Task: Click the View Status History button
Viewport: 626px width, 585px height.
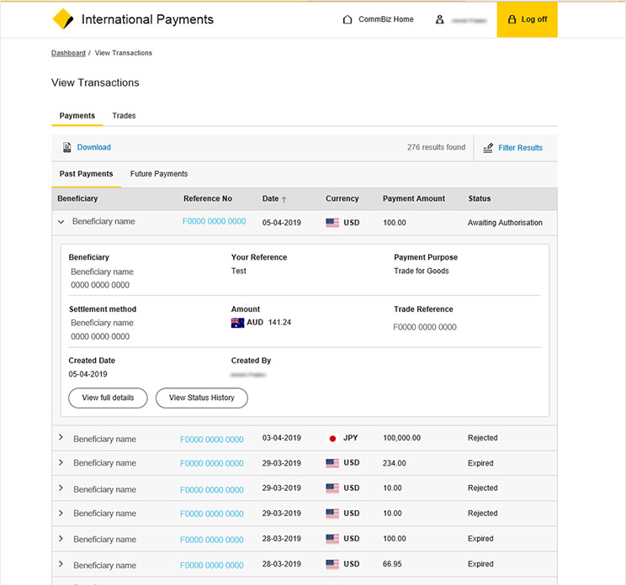Action: click(202, 398)
